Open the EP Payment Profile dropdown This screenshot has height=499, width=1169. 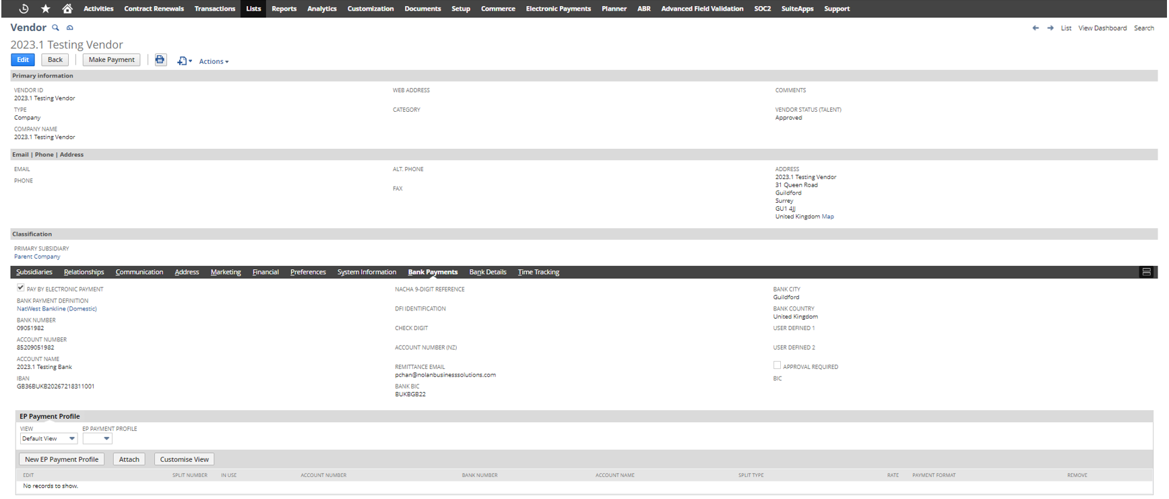[98, 438]
